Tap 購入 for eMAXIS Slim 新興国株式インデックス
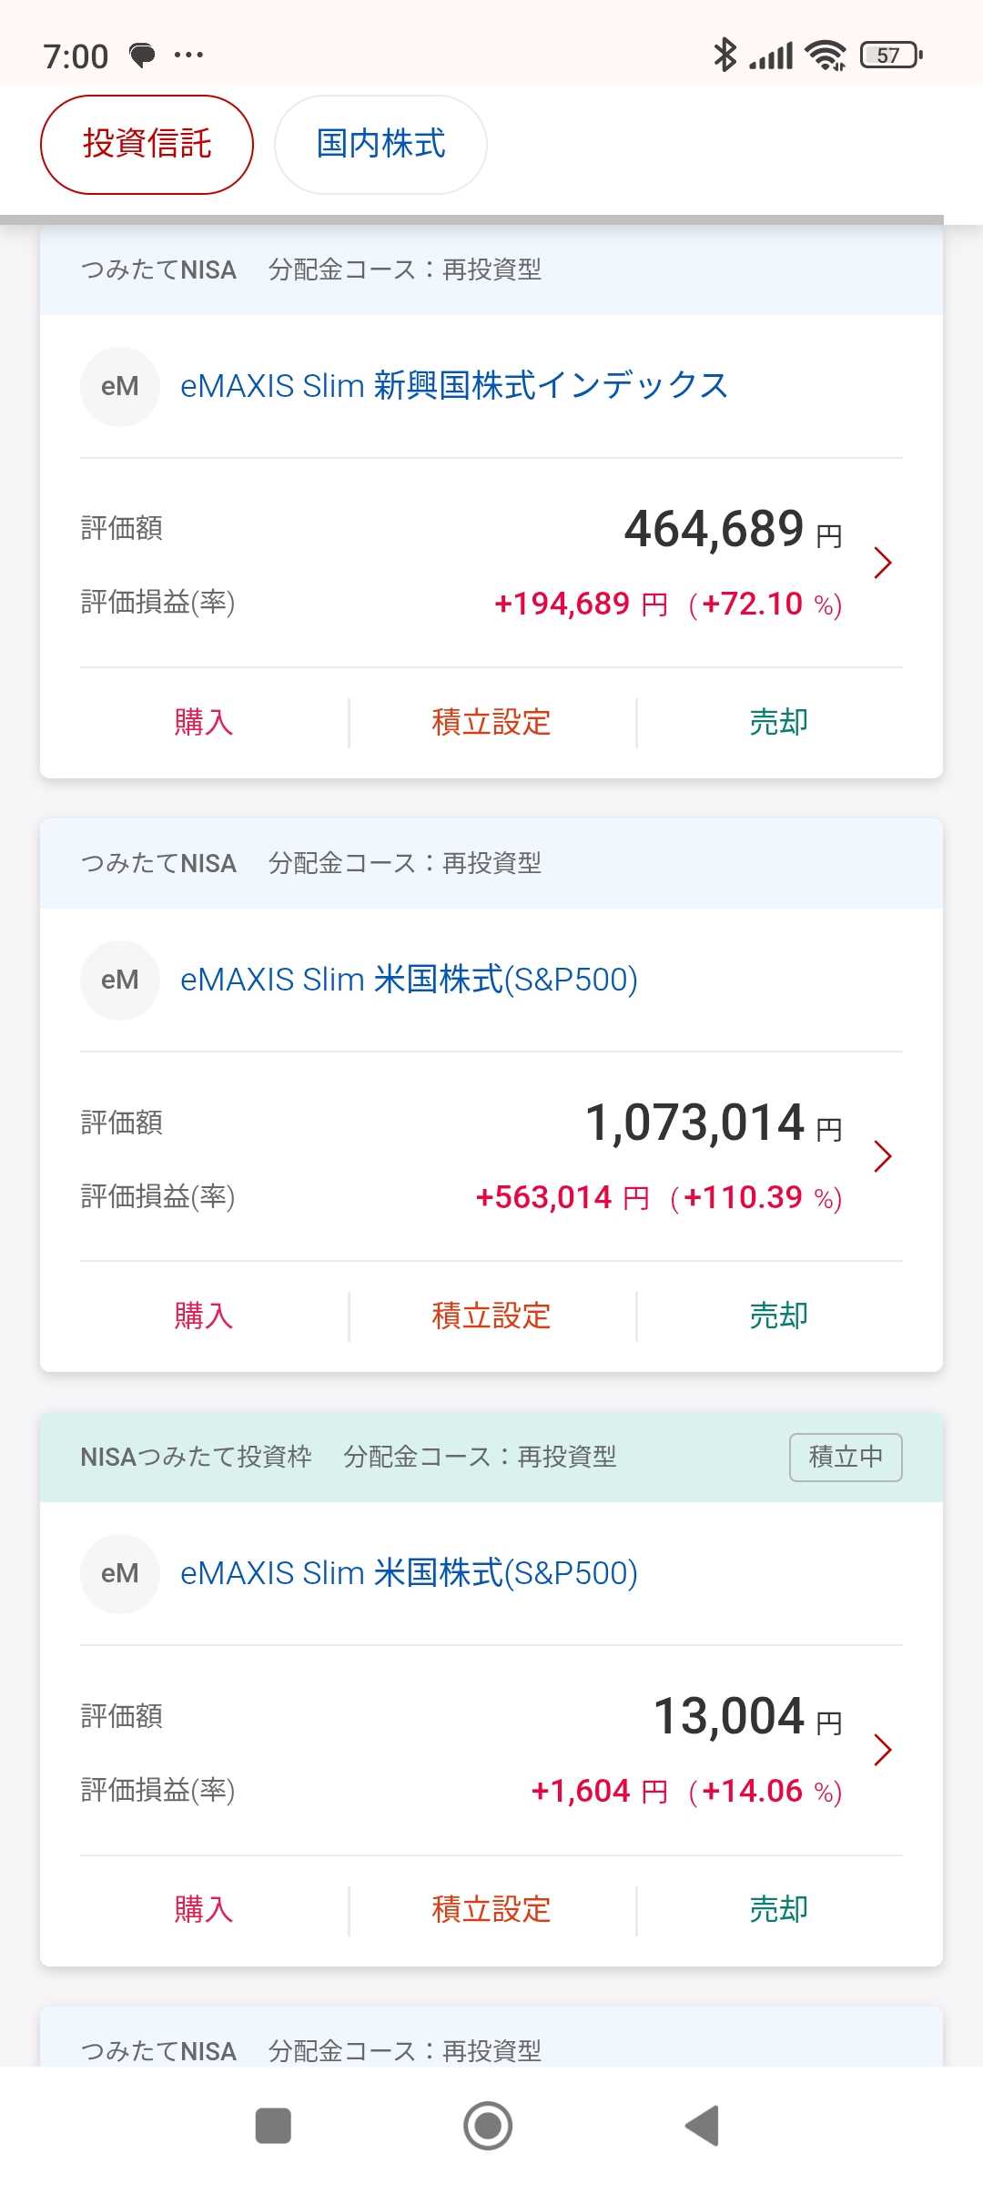The image size is (983, 2185). [x=204, y=723]
